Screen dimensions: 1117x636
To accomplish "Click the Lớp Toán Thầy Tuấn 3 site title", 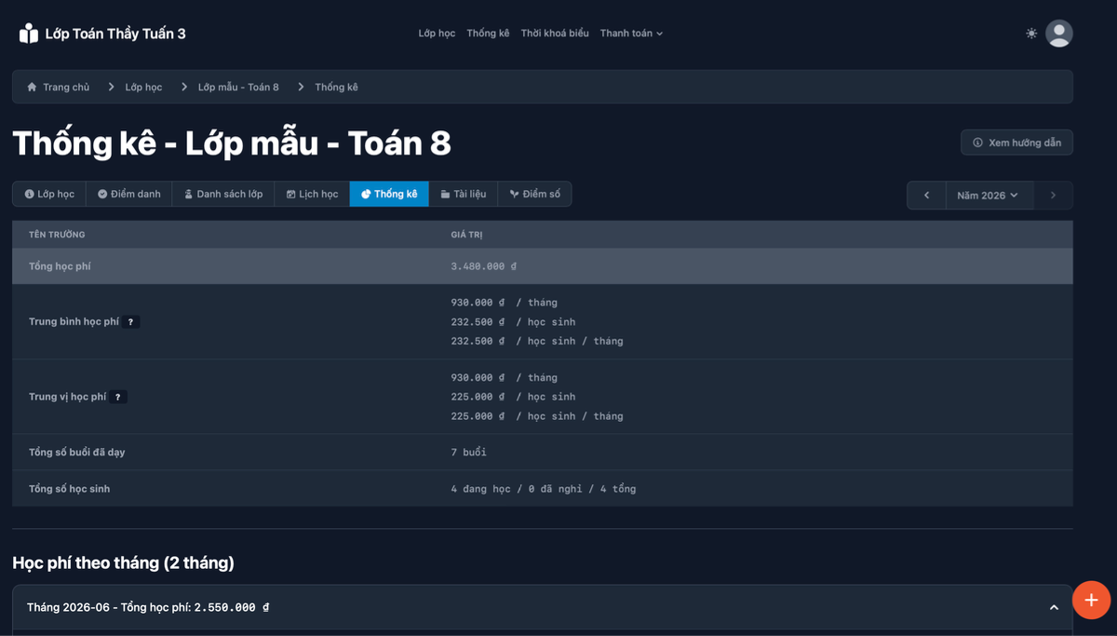I will click(115, 34).
